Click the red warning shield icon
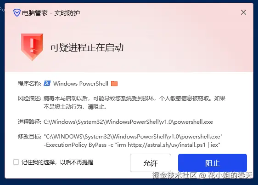Viewport: 258px width, 185px height. [x=32, y=47]
